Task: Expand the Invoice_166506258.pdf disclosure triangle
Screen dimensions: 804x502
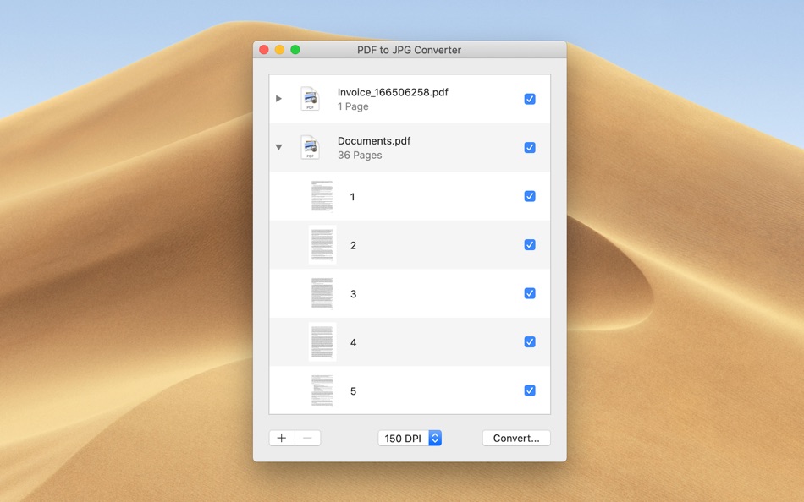Action: point(278,98)
